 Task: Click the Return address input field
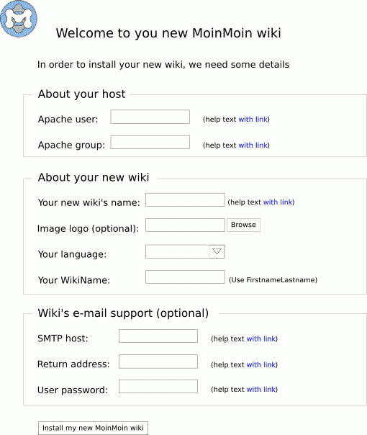(x=158, y=362)
